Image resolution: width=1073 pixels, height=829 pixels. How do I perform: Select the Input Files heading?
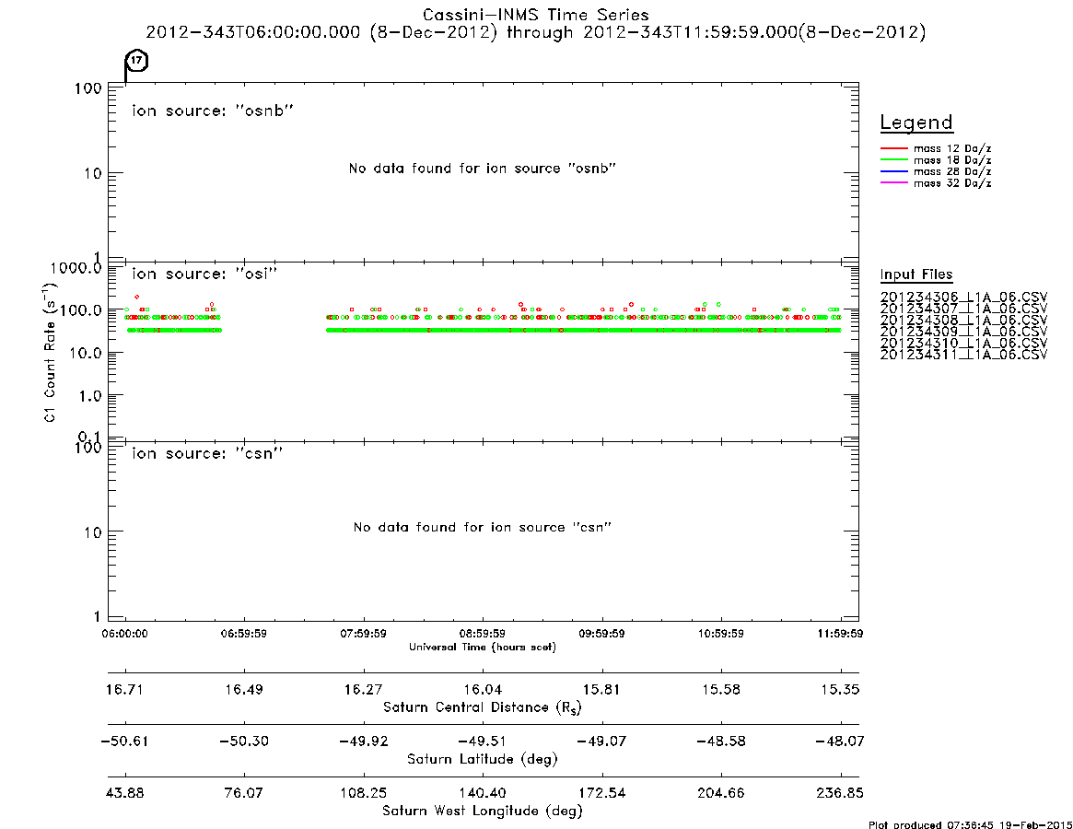(x=916, y=274)
